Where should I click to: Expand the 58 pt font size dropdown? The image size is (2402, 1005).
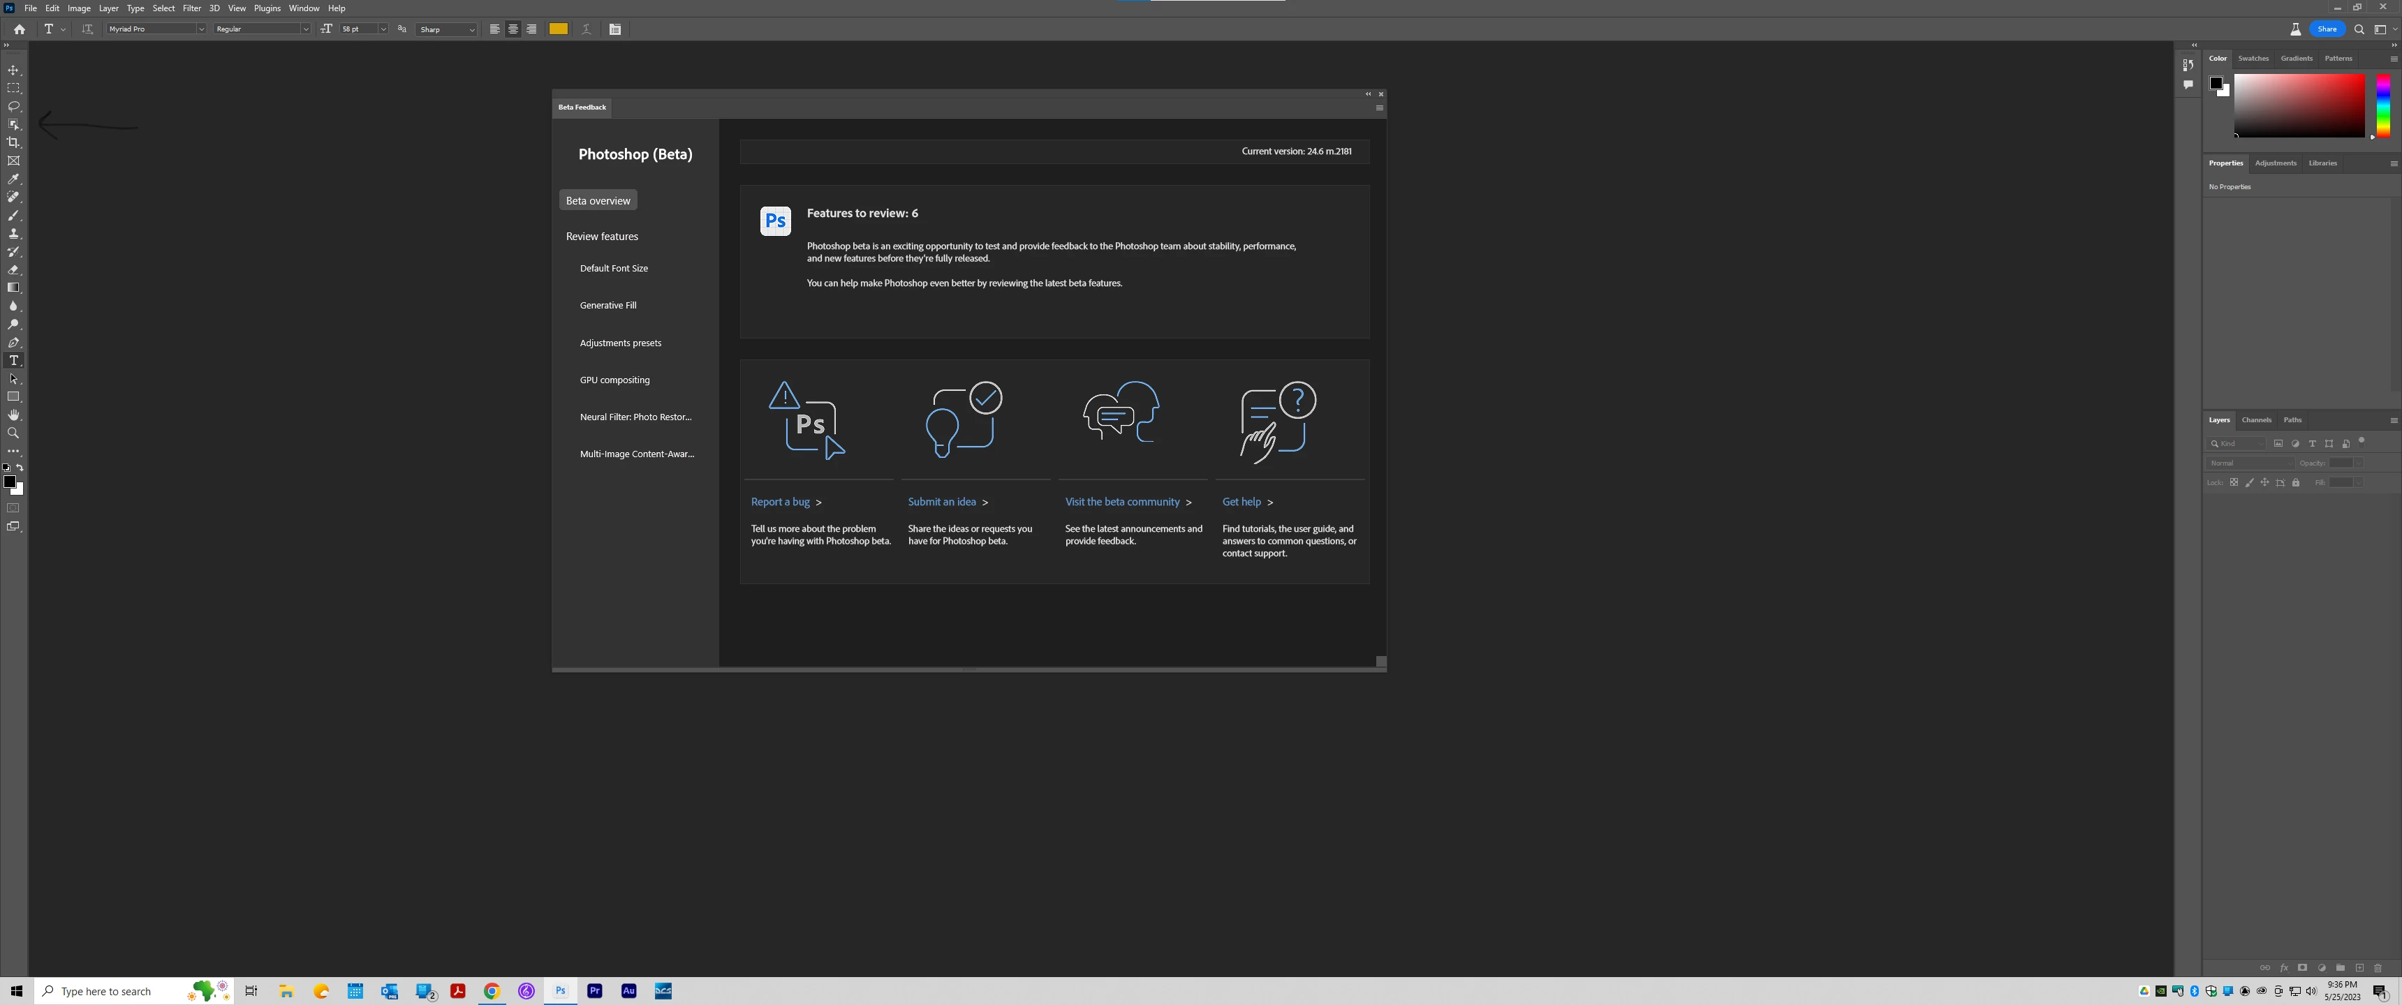pyautogui.click(x=383, y=29)
